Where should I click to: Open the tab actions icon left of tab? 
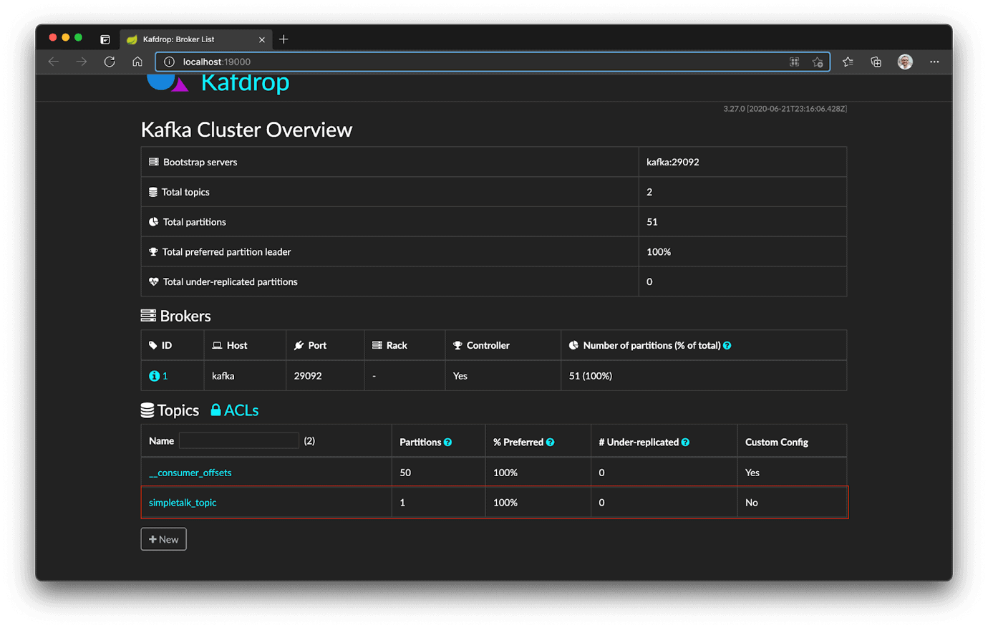[x=105, y=39]
